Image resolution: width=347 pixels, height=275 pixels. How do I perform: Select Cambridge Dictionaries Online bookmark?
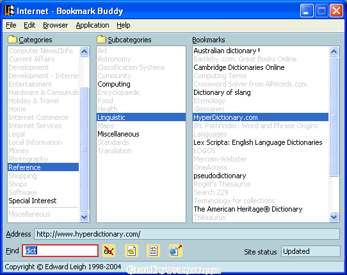[x=261, y=67]
